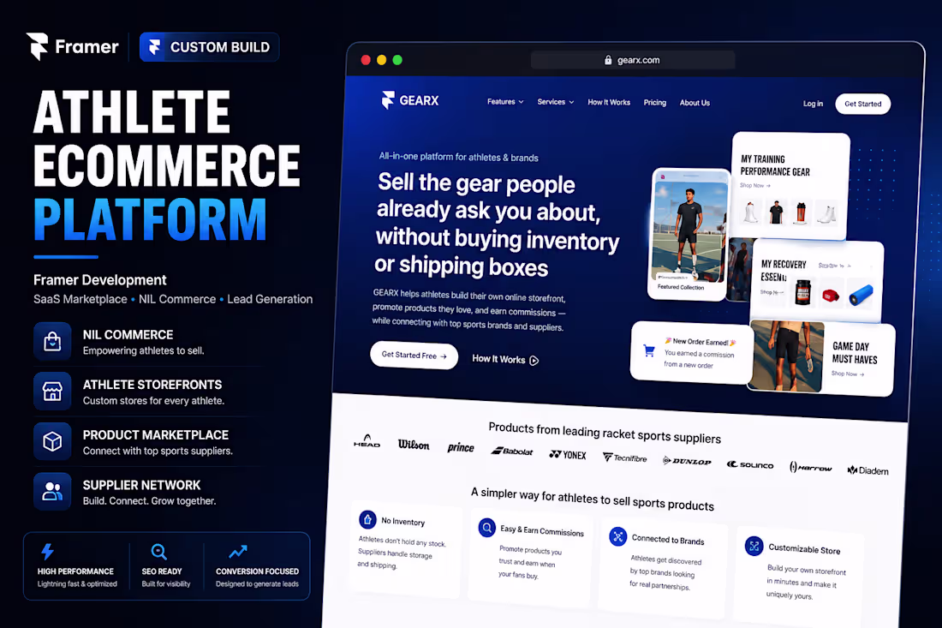Open the Pricing nav item

coord(655,103)
